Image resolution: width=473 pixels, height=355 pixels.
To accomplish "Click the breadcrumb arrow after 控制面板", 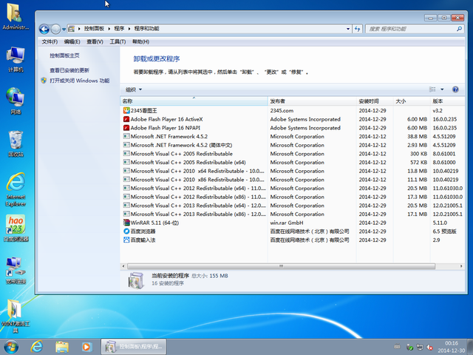I will (109, 29).
